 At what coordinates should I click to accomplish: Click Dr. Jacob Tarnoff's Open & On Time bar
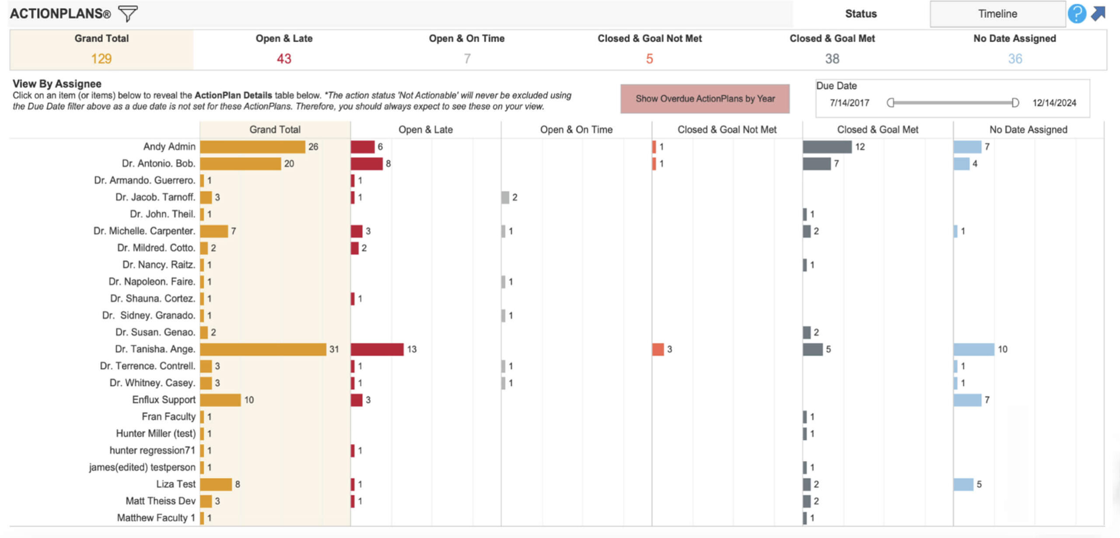click(505, 197)
